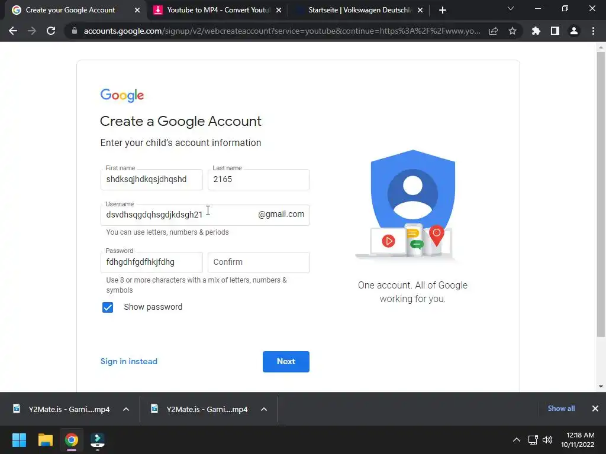Expand options for second Y2Mate download
This screenshot has height=454, width=606.
[264, 409]
